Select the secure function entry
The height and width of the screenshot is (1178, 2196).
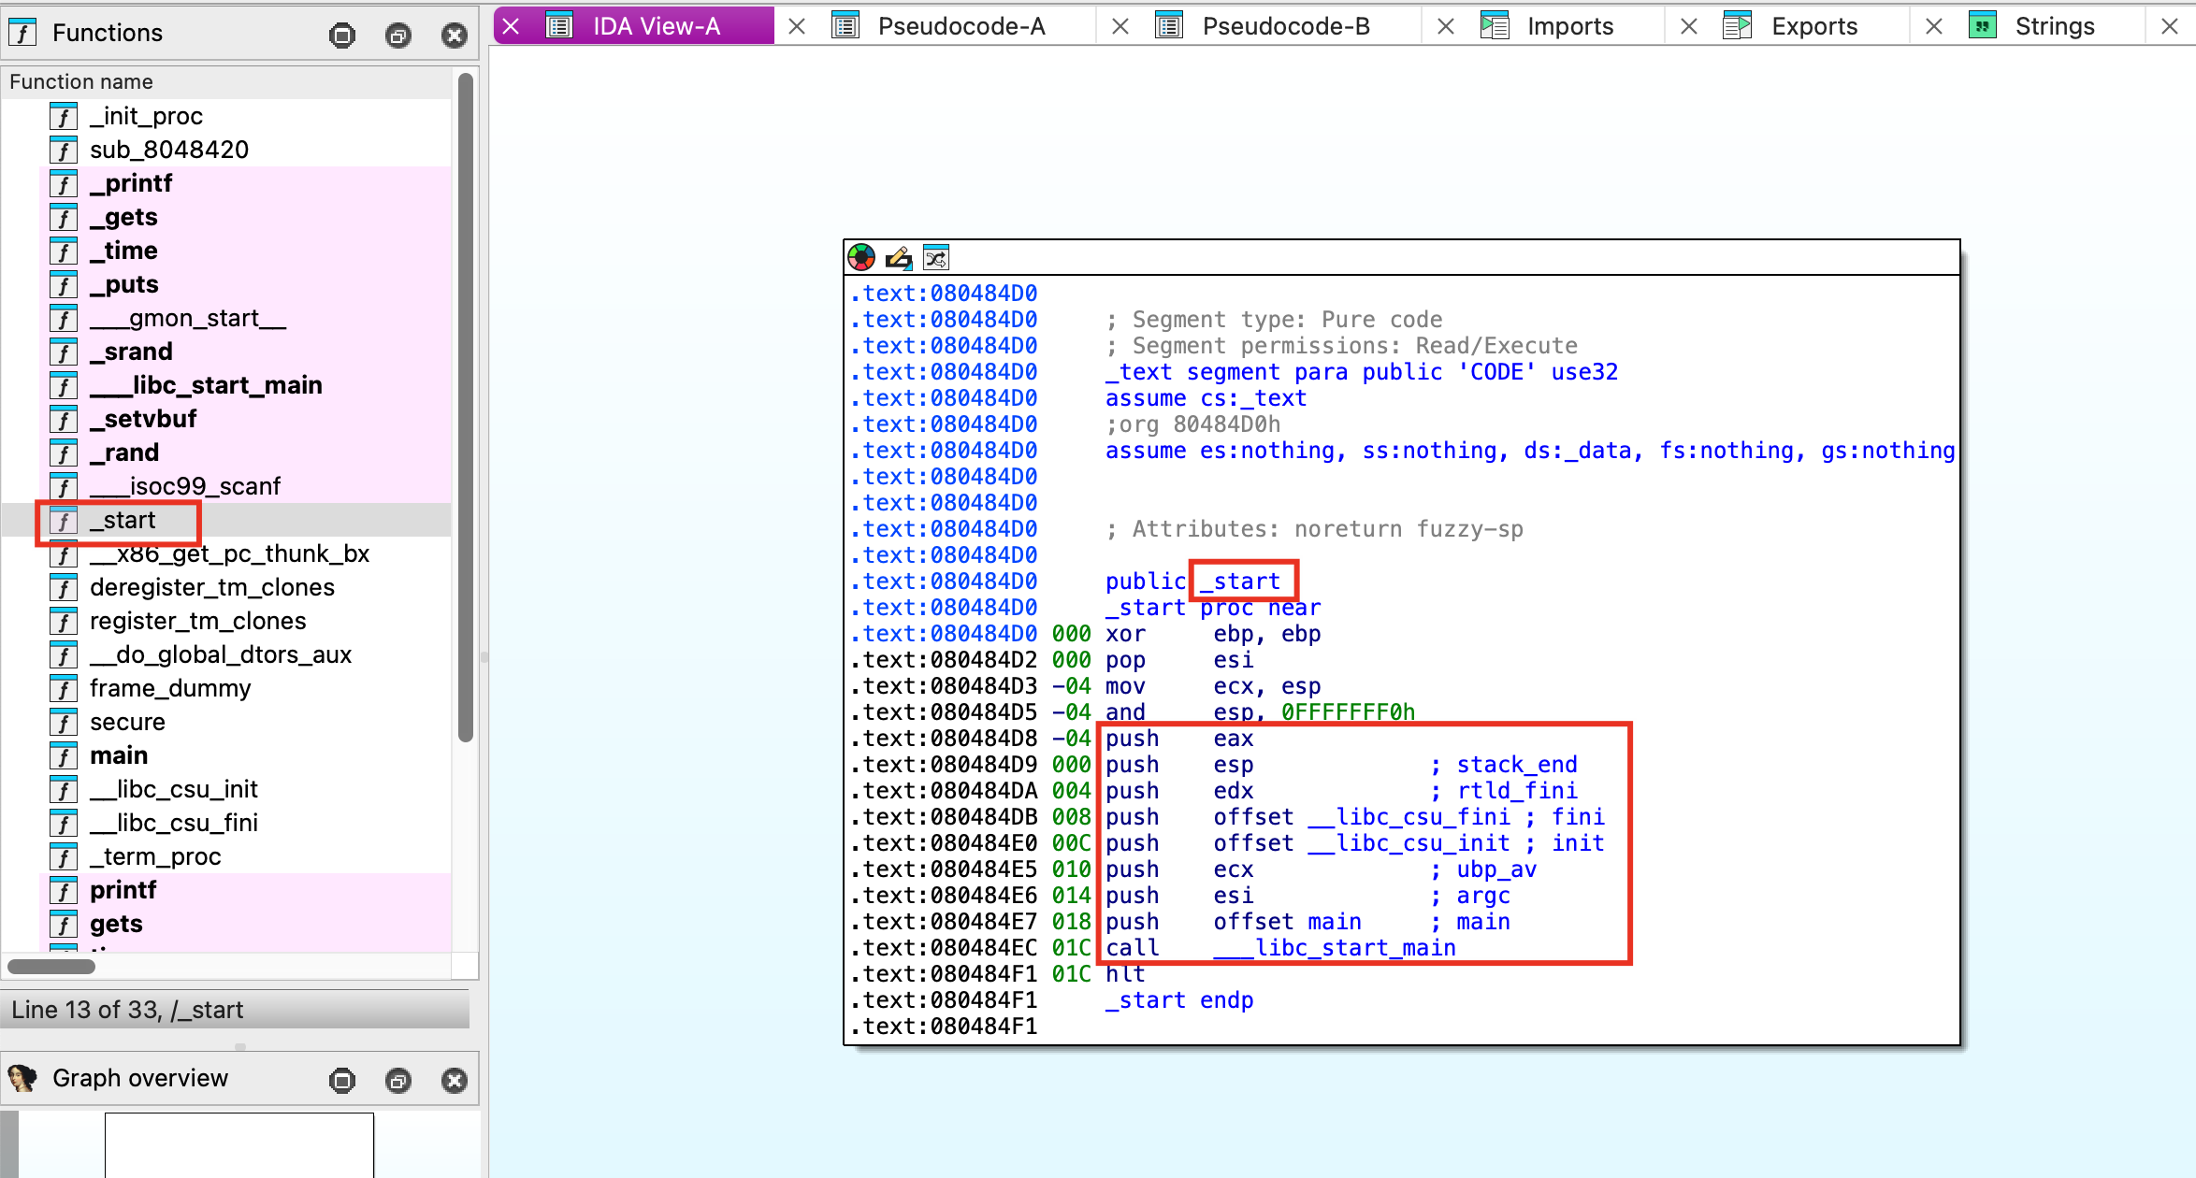(228, 722)
